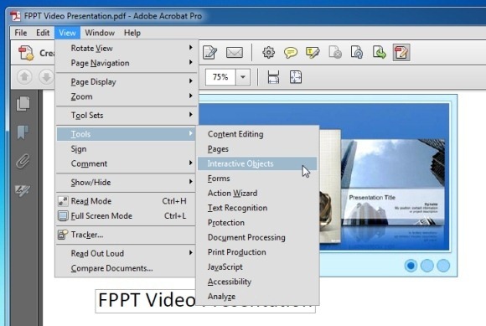Select the first slide indicator dot

pos(411,266)
